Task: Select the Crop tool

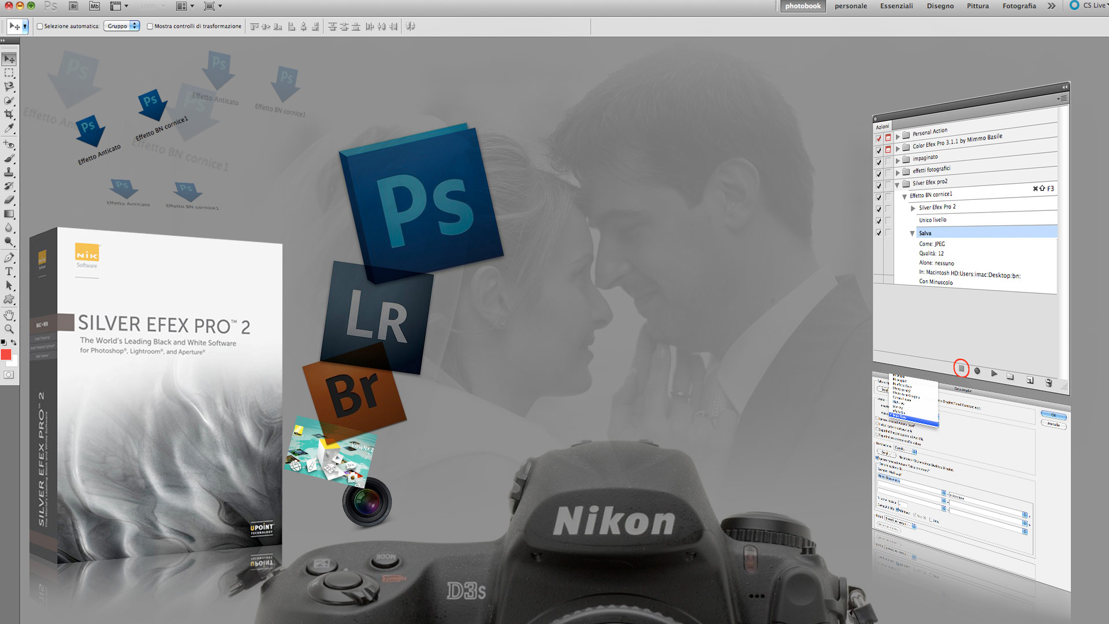Action: tap(9, 114)
